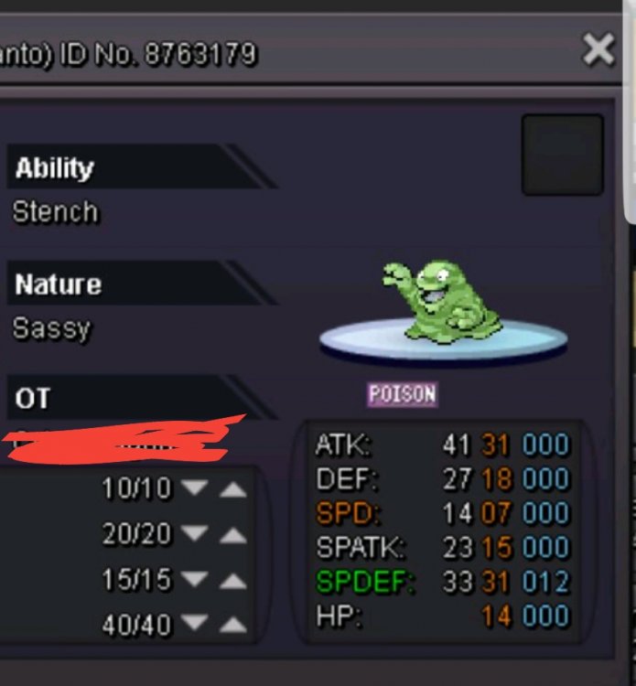Click the SPDEF stat row label
636x686 pixels.
click(365, 582)
